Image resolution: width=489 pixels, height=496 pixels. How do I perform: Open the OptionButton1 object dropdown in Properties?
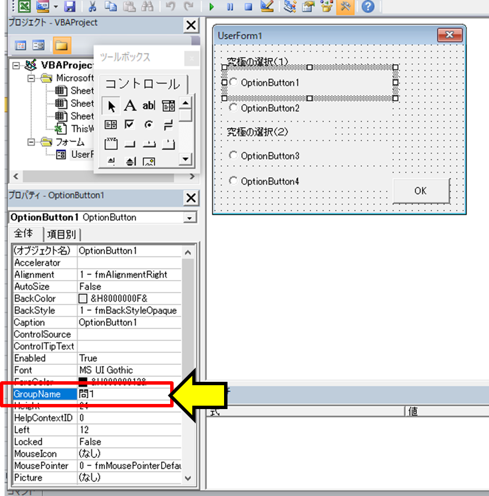(x=189, y=218)
